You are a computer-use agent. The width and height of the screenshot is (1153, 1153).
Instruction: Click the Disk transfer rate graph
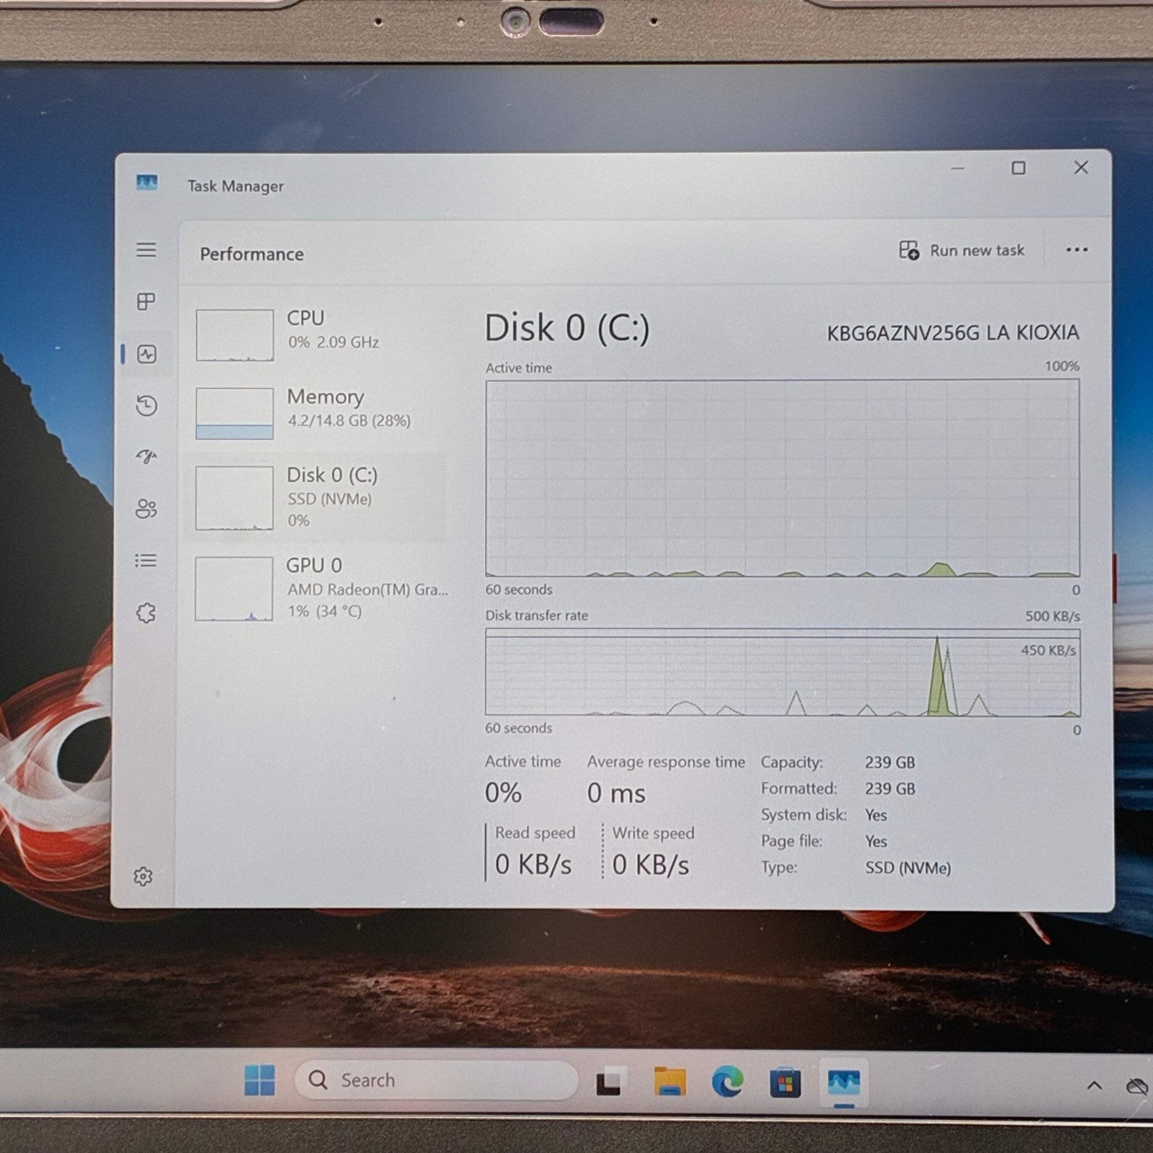point(783,672)
